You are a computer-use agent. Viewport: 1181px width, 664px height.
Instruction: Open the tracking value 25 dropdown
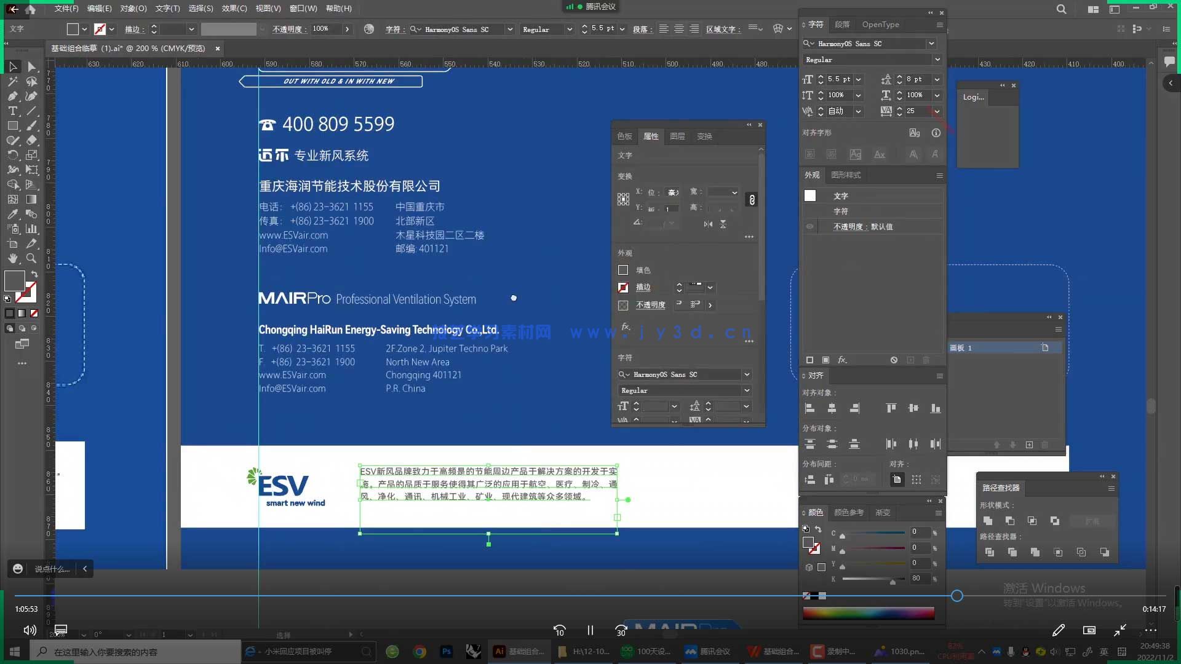[937, 111]
